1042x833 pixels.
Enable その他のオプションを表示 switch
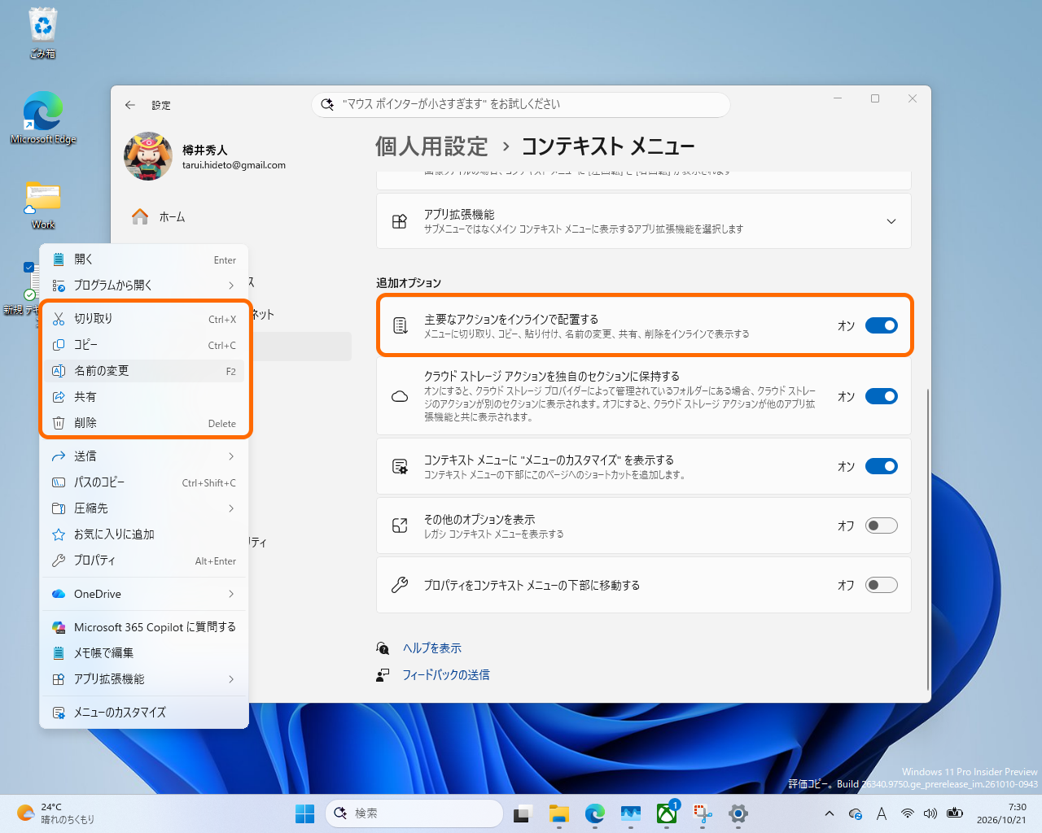[881, 526]
